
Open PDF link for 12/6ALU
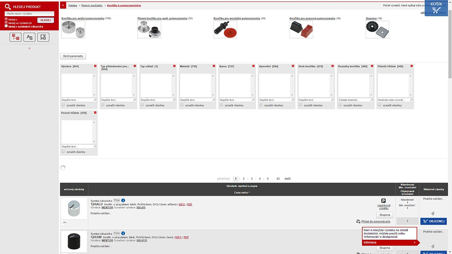189,204
